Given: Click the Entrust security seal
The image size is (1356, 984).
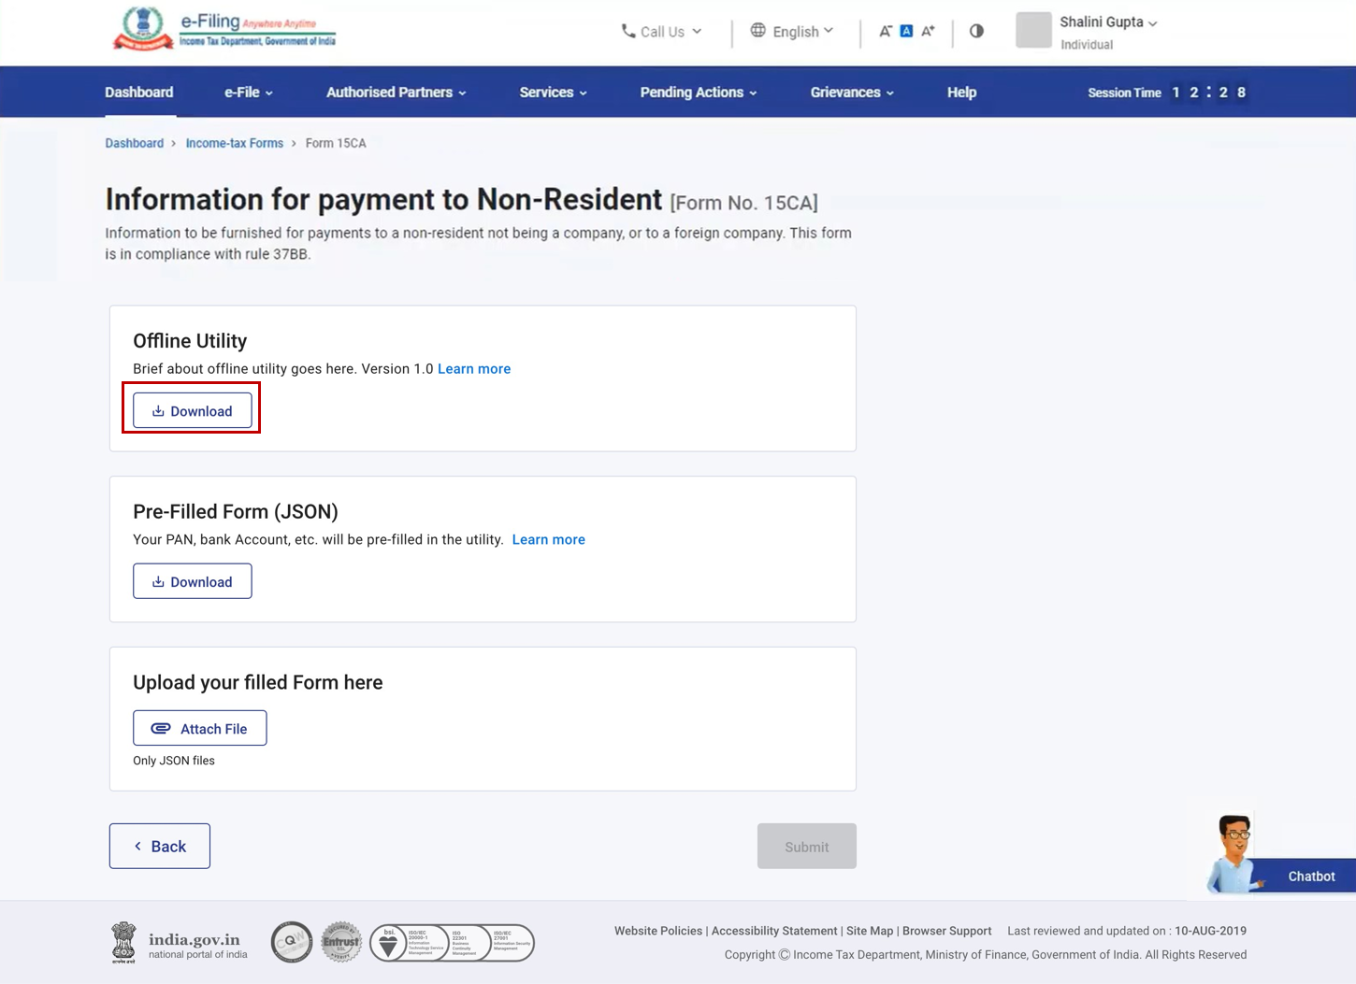Looking at the screenshot, I should [x=341, y=942].
